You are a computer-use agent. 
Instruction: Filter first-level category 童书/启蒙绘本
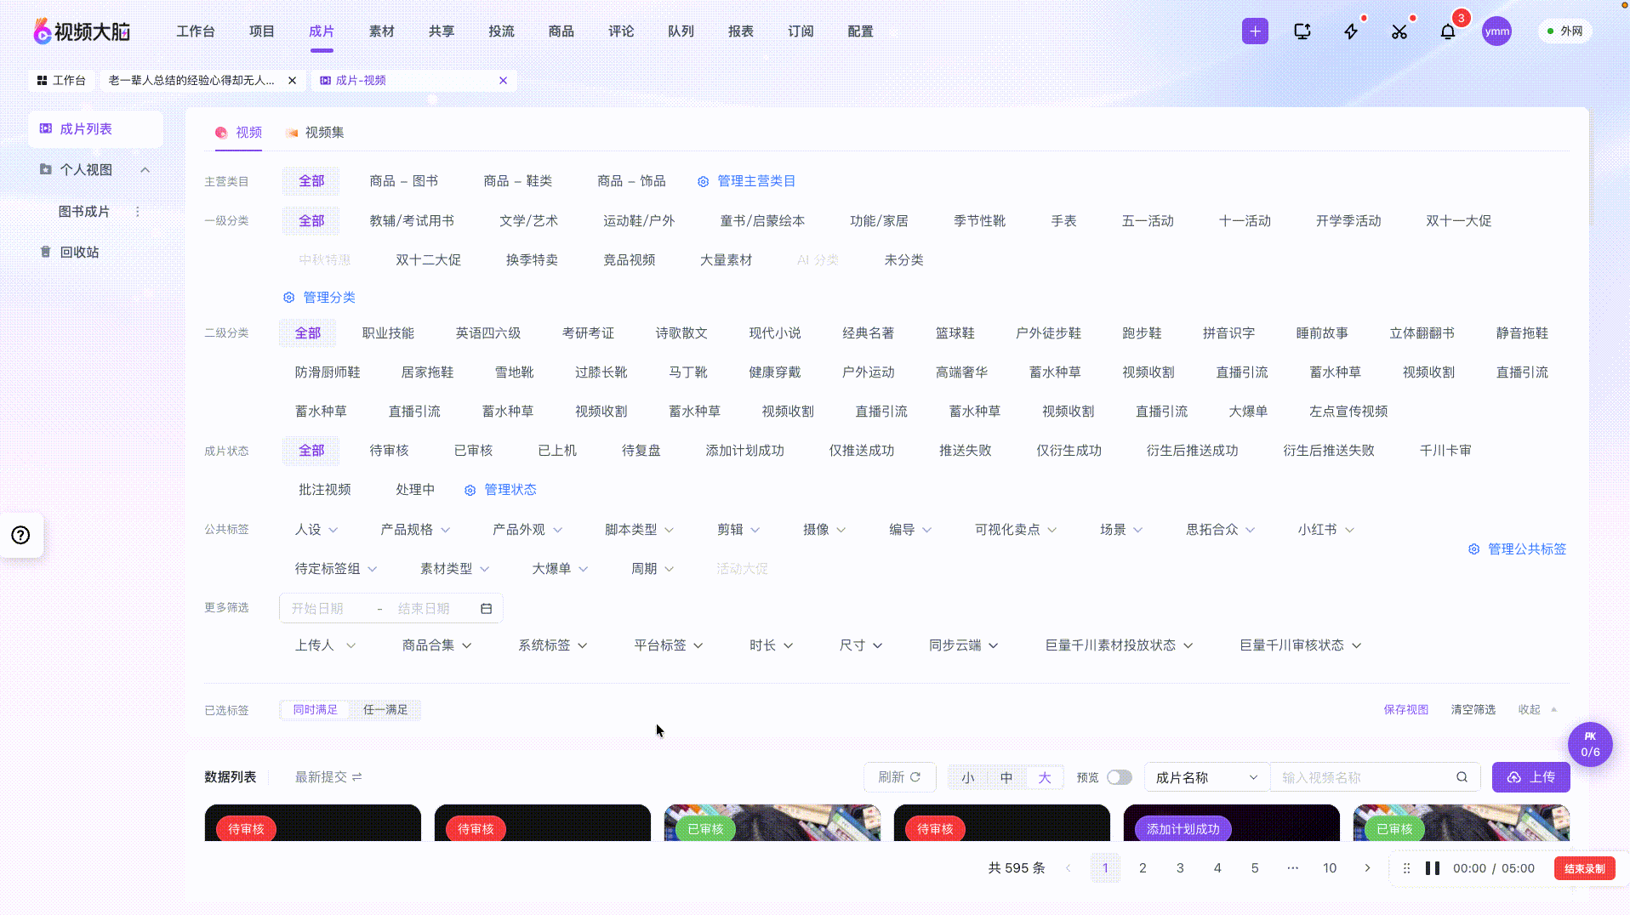[762, 220]
